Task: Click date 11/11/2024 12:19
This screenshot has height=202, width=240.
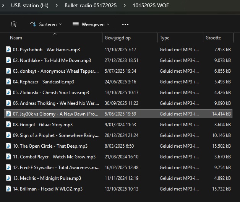Action: (122, 178)
